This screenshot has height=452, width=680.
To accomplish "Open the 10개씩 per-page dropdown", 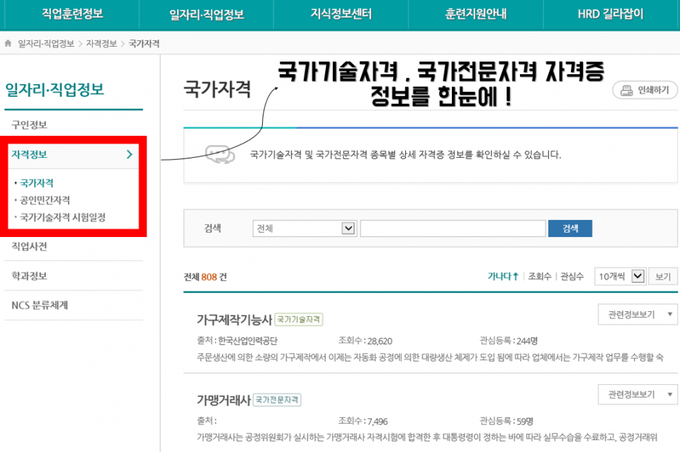I will coord(620,277).
